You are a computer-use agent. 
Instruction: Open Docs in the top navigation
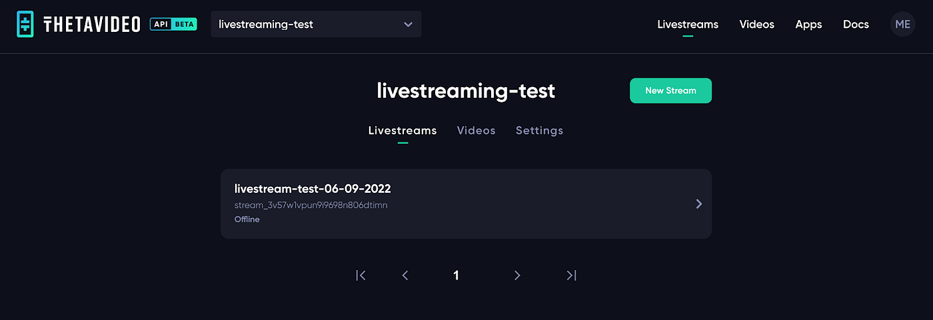pos(856,25)
